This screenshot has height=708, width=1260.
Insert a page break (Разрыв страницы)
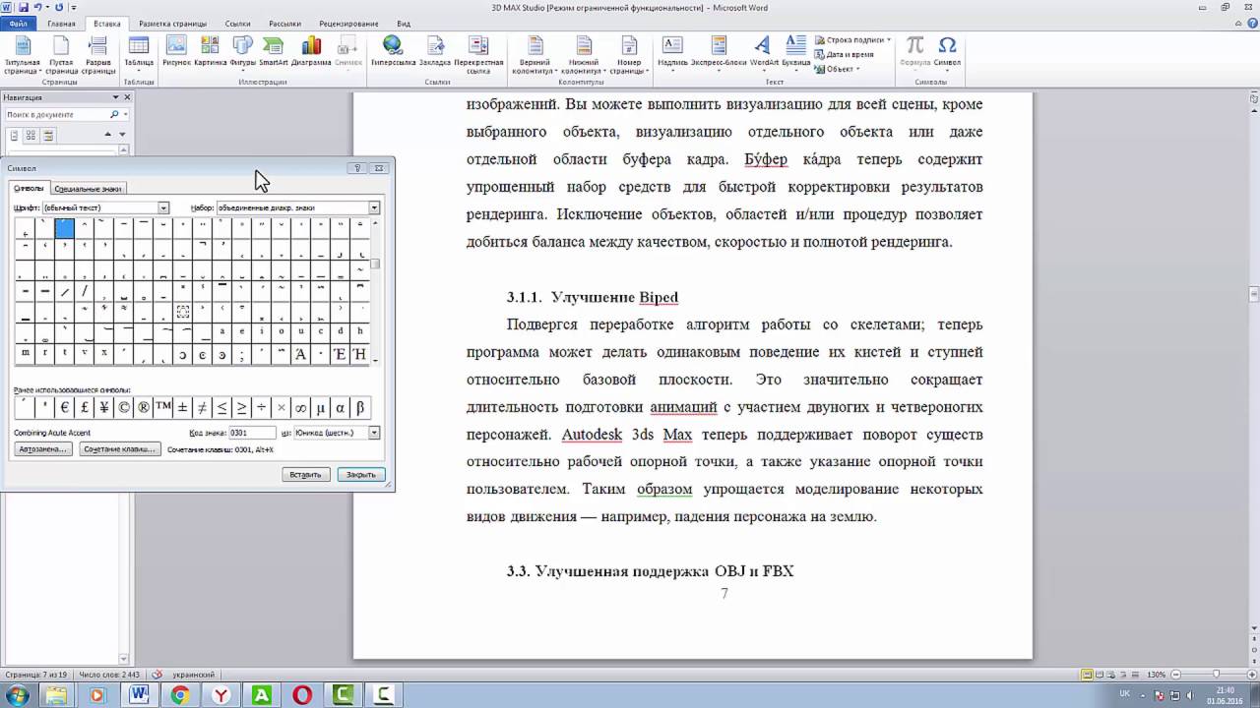pyautogui.click(x=98, y=56)
